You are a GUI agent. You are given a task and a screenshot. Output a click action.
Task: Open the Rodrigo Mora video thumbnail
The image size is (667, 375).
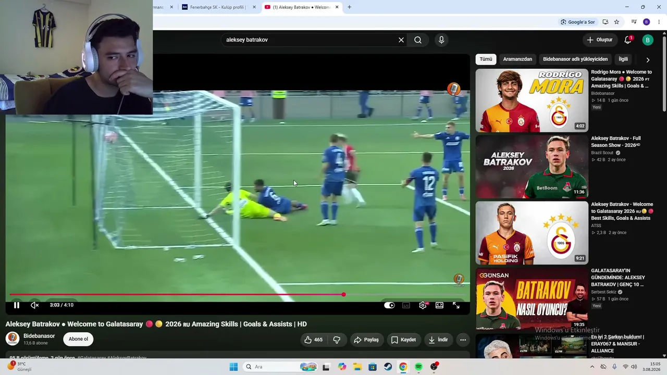tap(532, 101)
